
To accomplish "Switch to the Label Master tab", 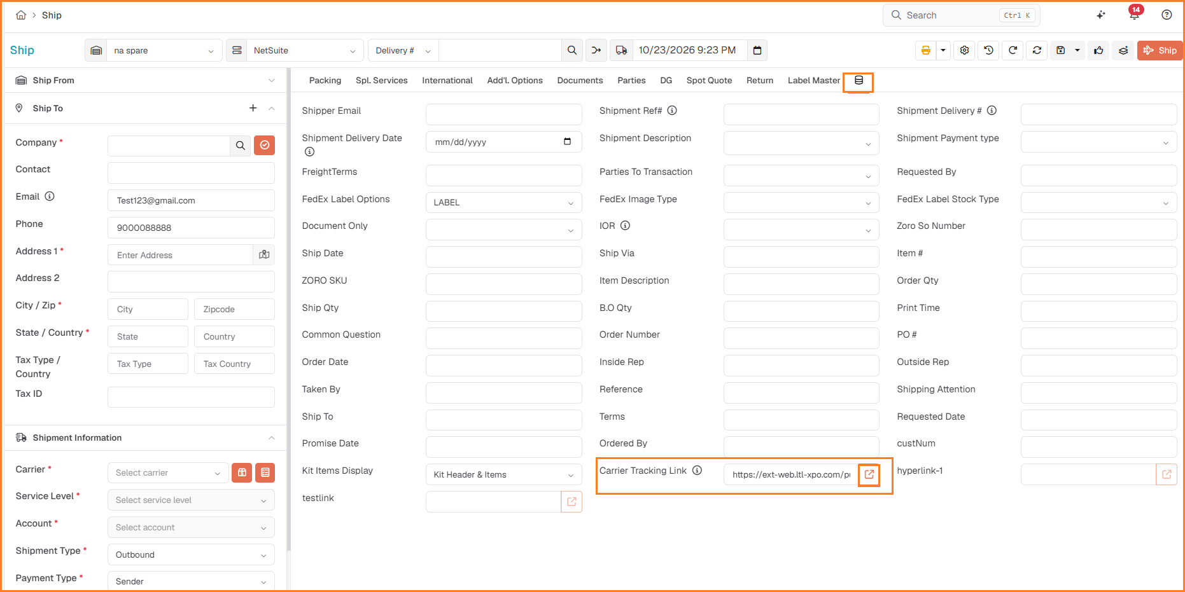I will point(814,81).
